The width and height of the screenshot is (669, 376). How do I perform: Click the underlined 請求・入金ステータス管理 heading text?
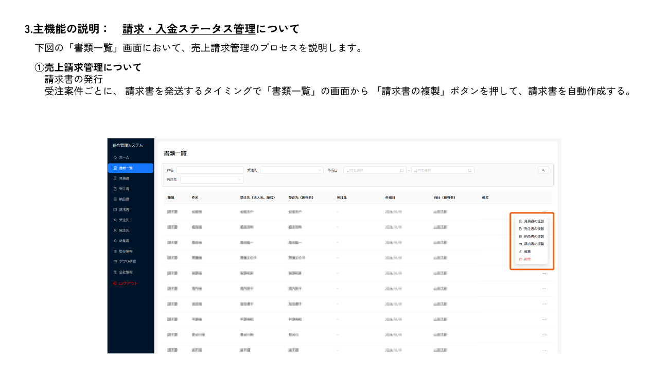point(189,29)
